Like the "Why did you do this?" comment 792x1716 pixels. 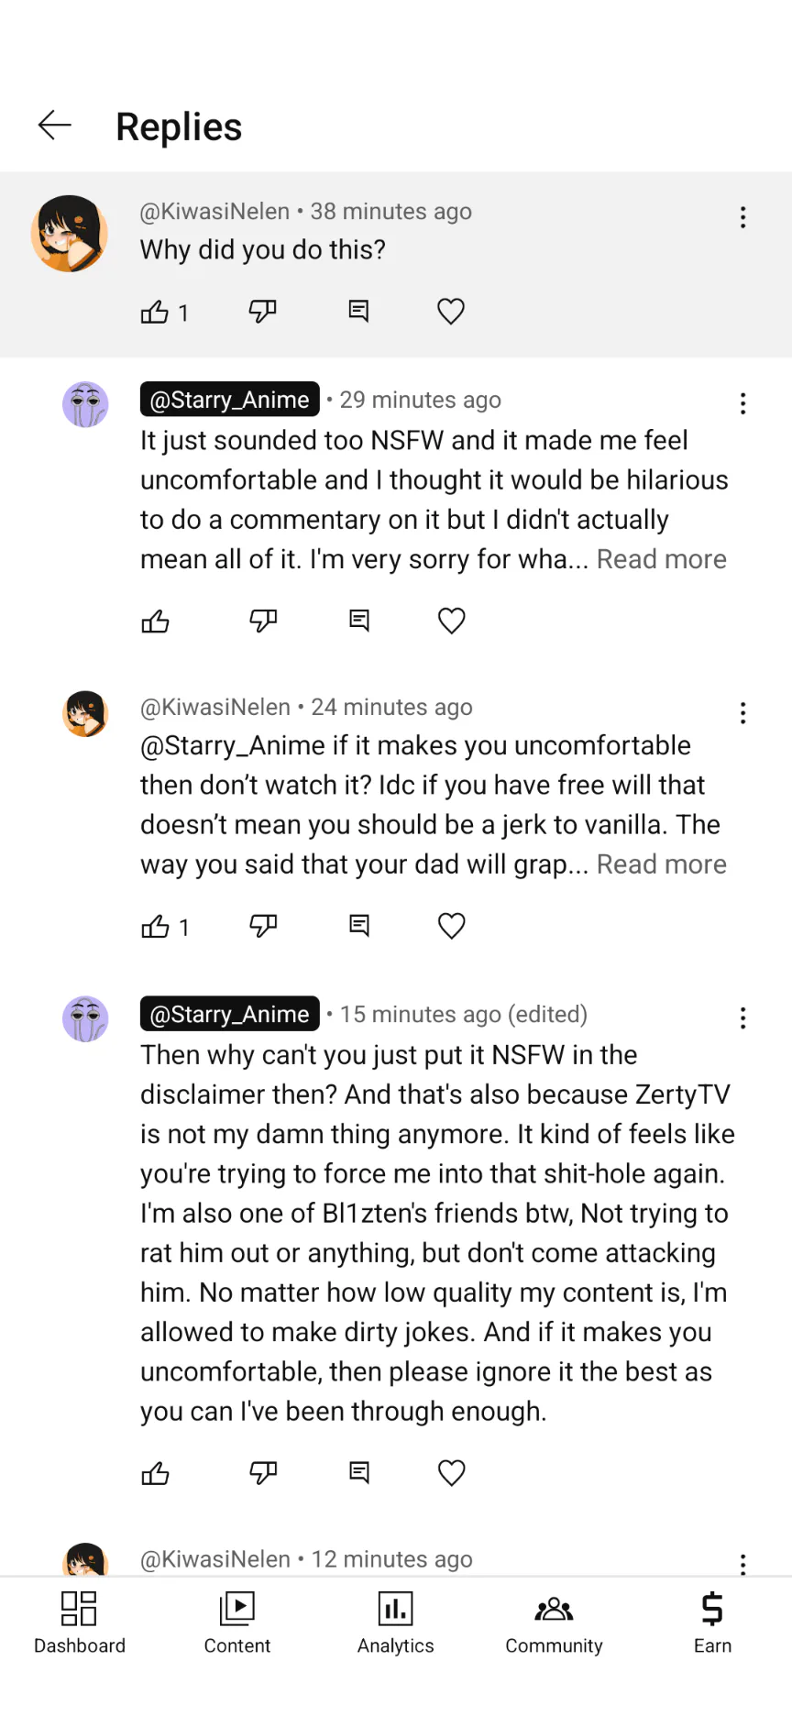pos(155,313)
